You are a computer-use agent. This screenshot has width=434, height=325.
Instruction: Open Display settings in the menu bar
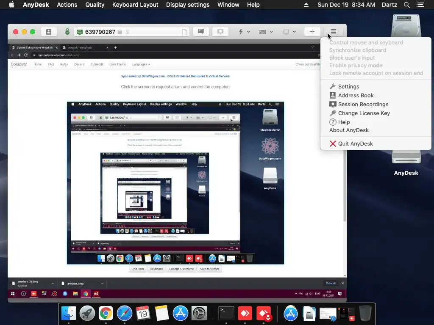coord(188,5)
